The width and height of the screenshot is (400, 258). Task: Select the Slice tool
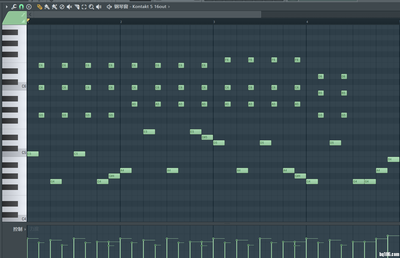click(x=77, y=7)
